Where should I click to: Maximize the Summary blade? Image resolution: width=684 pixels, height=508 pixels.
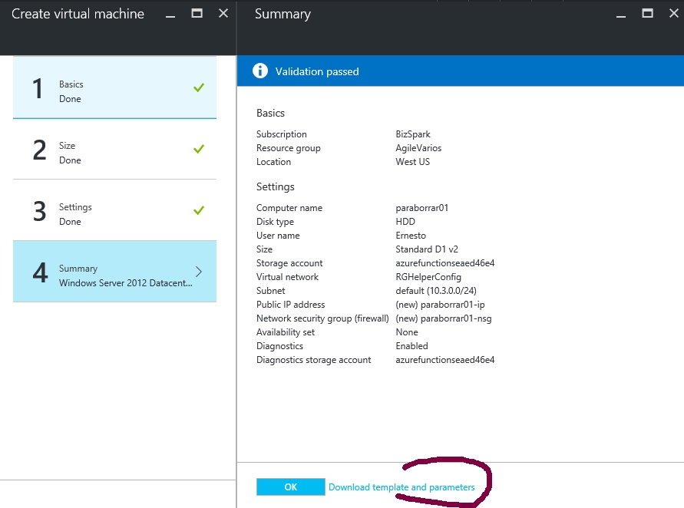pos(647,14)
